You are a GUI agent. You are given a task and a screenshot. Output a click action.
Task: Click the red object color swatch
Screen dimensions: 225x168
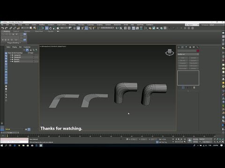[198, 51]
